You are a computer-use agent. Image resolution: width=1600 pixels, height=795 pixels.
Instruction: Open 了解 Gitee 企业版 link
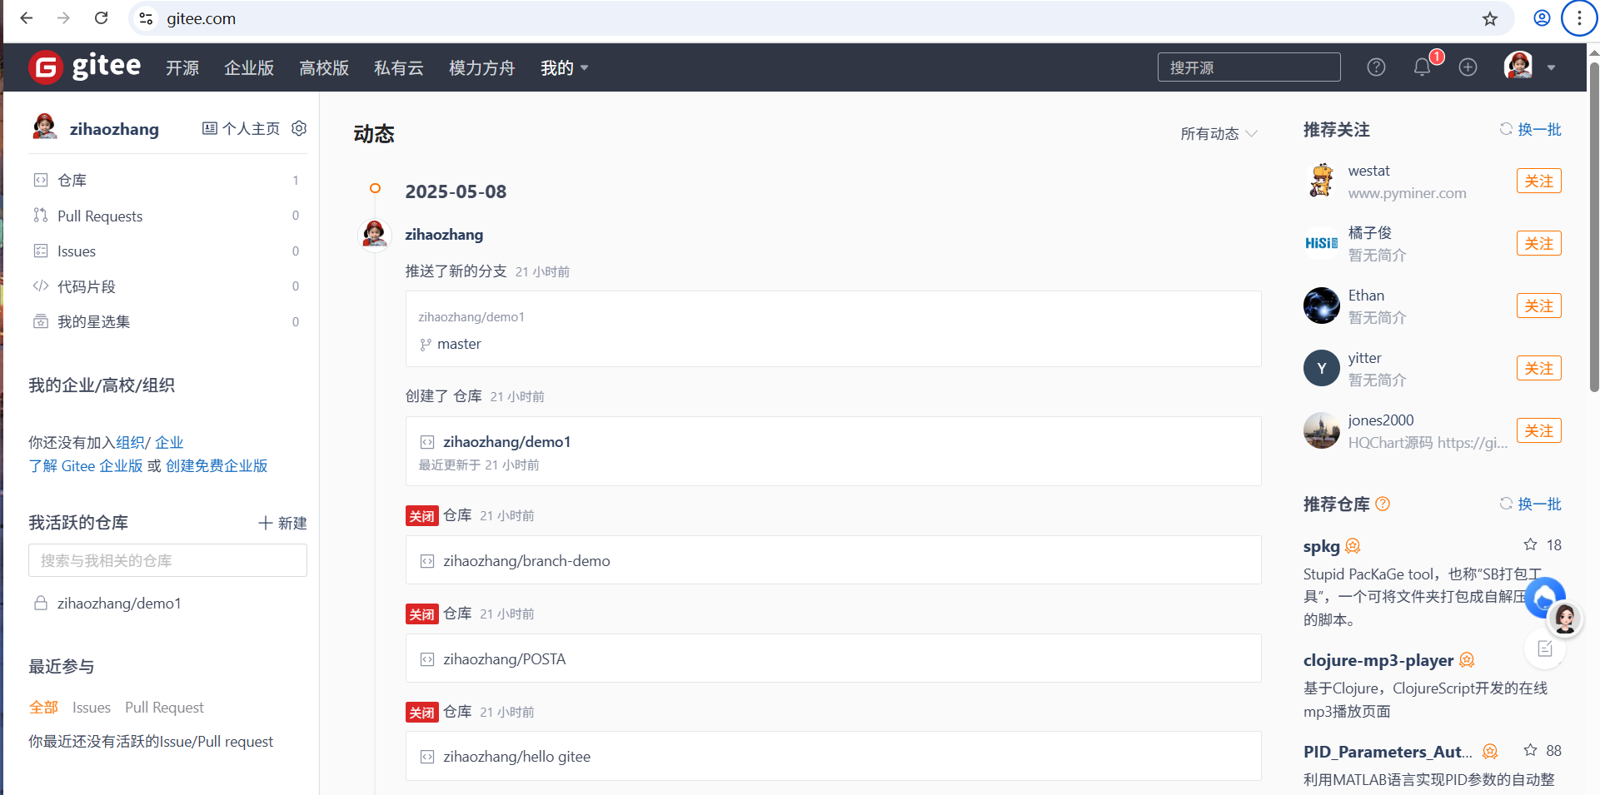pos(86,465)
